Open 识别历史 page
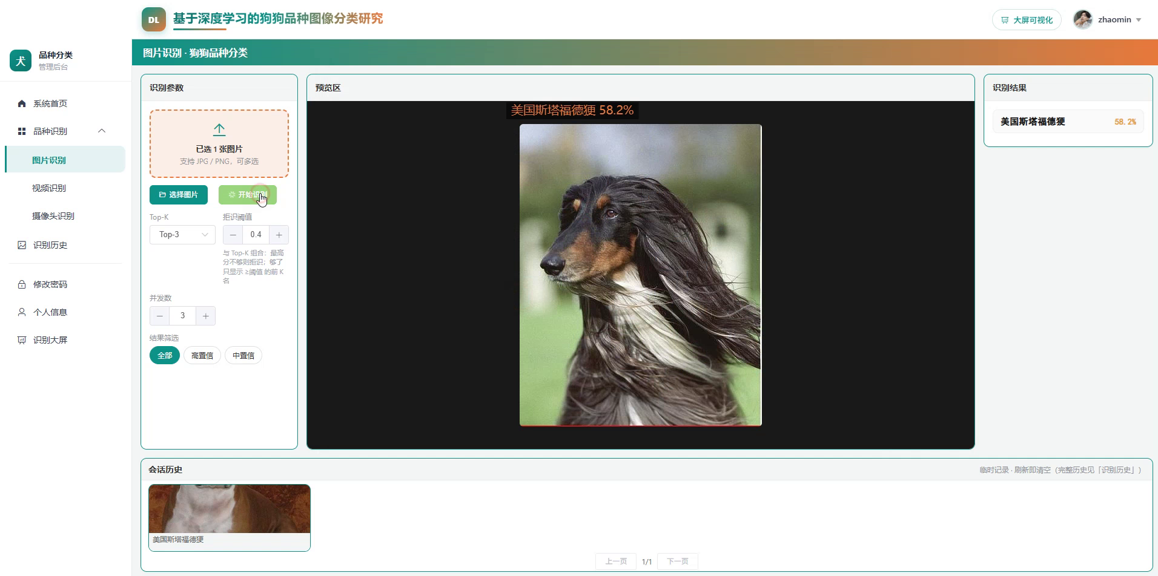This screenshot has height=576, width=1158. [x=65, y=245]
